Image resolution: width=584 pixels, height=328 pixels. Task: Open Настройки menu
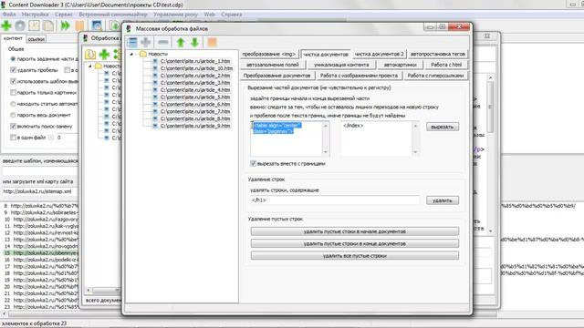point(35,15)
